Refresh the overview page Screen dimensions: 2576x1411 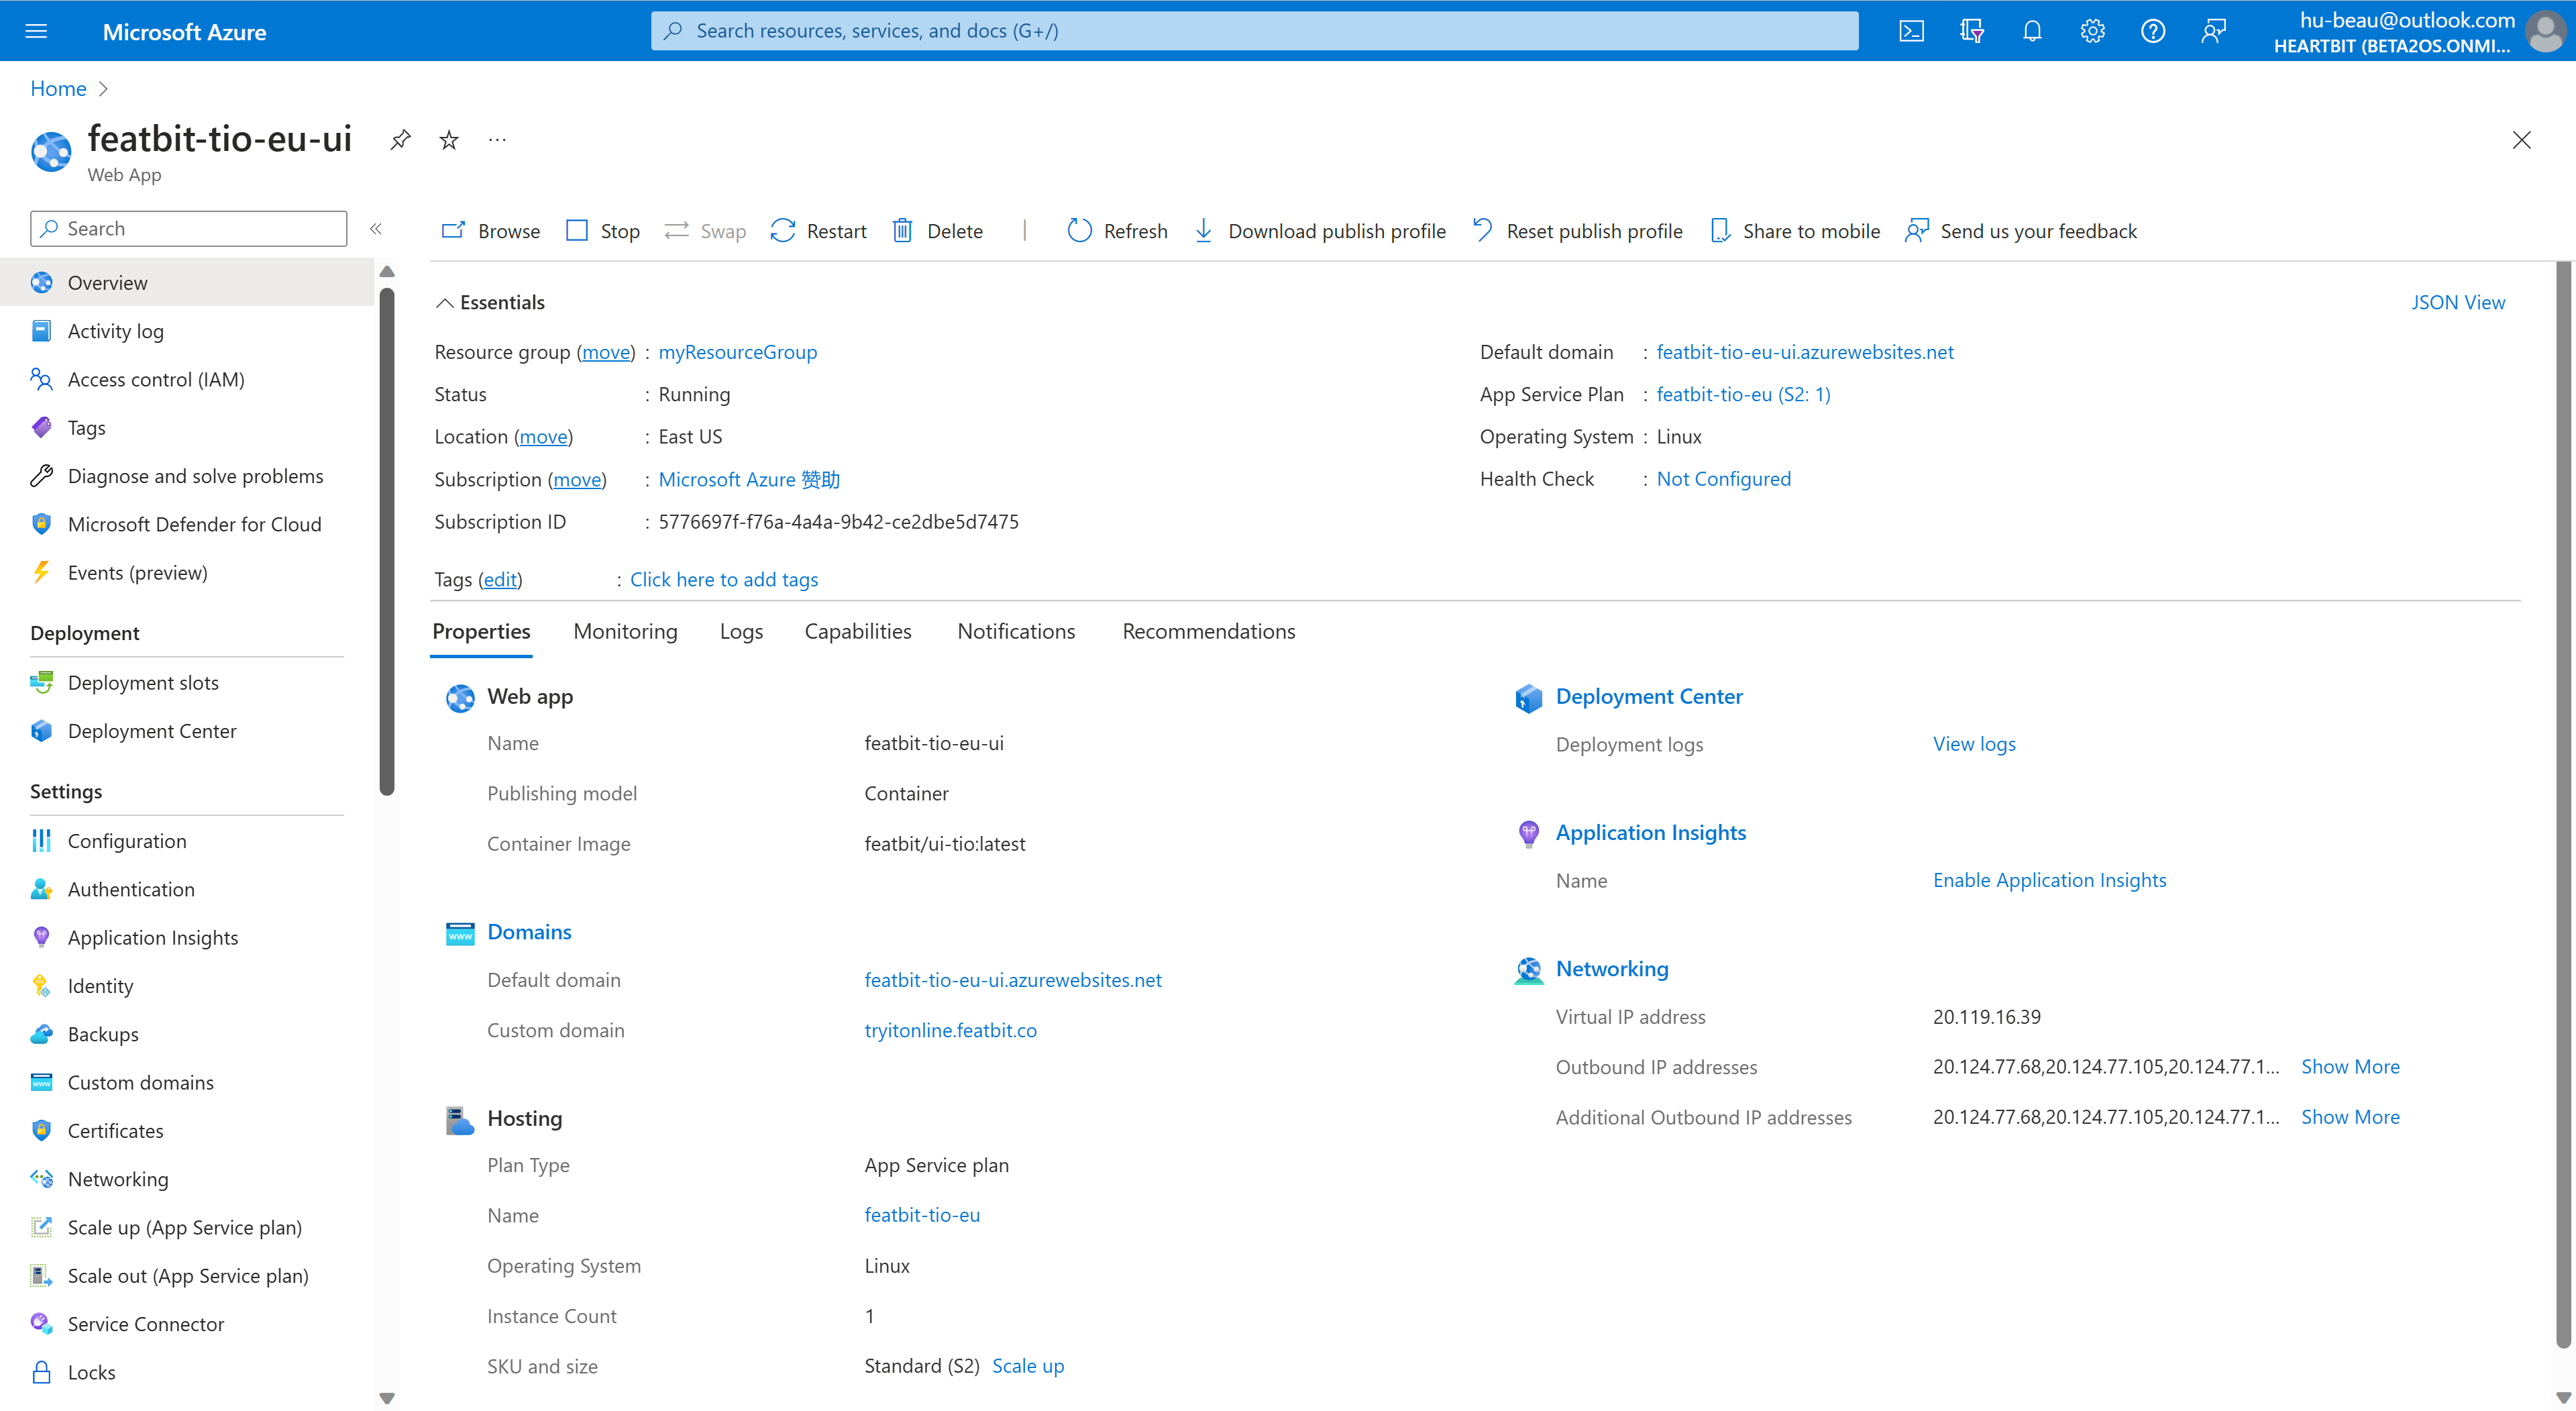1117,231
